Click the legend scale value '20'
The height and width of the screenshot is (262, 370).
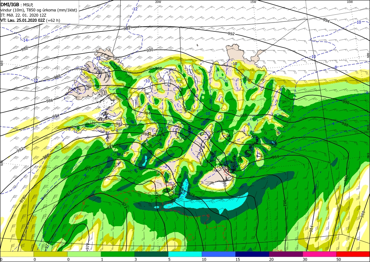tap(271, 259)
